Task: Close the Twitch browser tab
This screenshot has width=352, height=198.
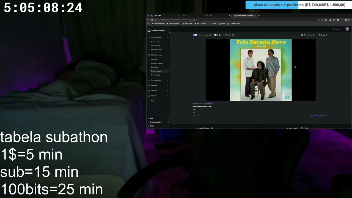Action: click(x=178, y=15)
